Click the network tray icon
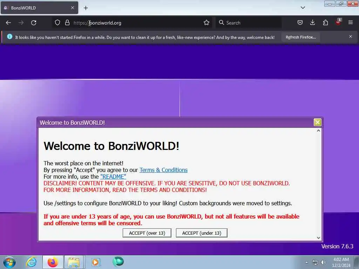The width and height of the screenshot is (359, 269). tap(315, 262)
